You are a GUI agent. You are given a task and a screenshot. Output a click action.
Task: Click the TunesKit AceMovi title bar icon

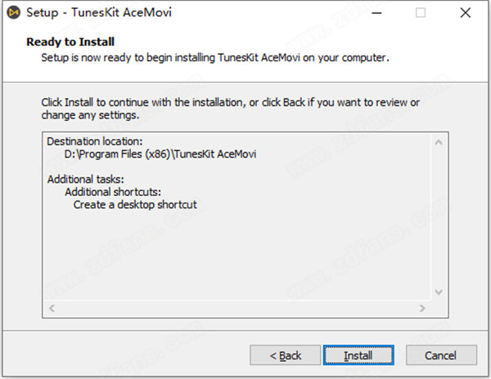(14, 13)
